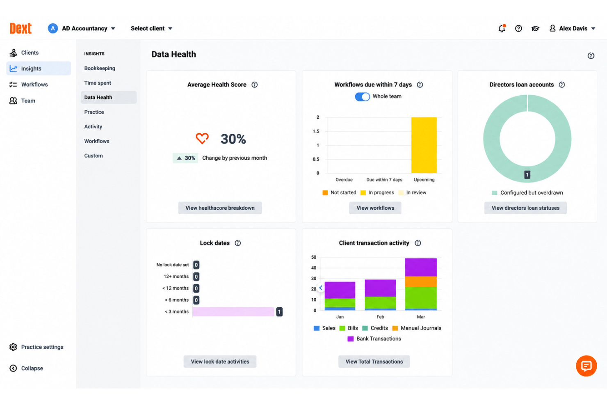Click View workflows button
The image size is (607, 405).
click(375, 208)
